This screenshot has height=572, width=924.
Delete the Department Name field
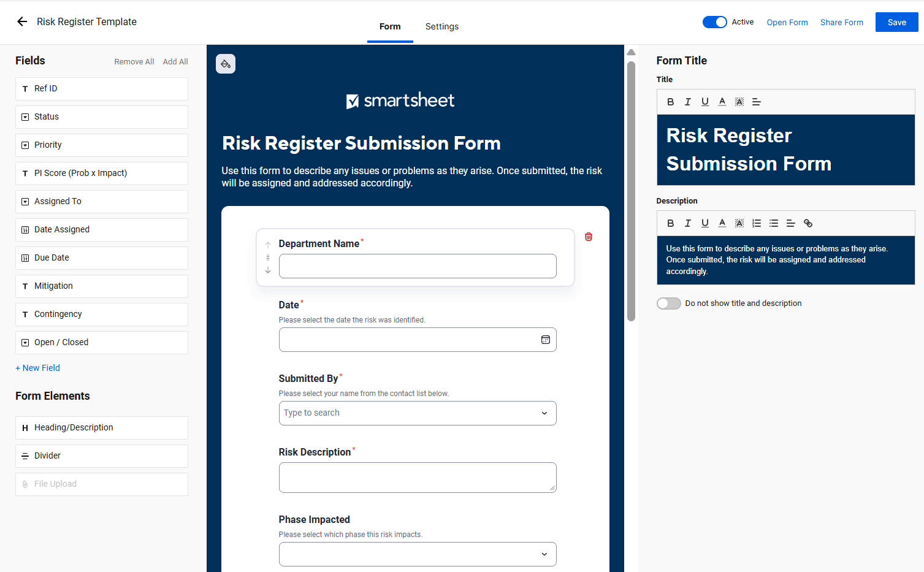588,237
